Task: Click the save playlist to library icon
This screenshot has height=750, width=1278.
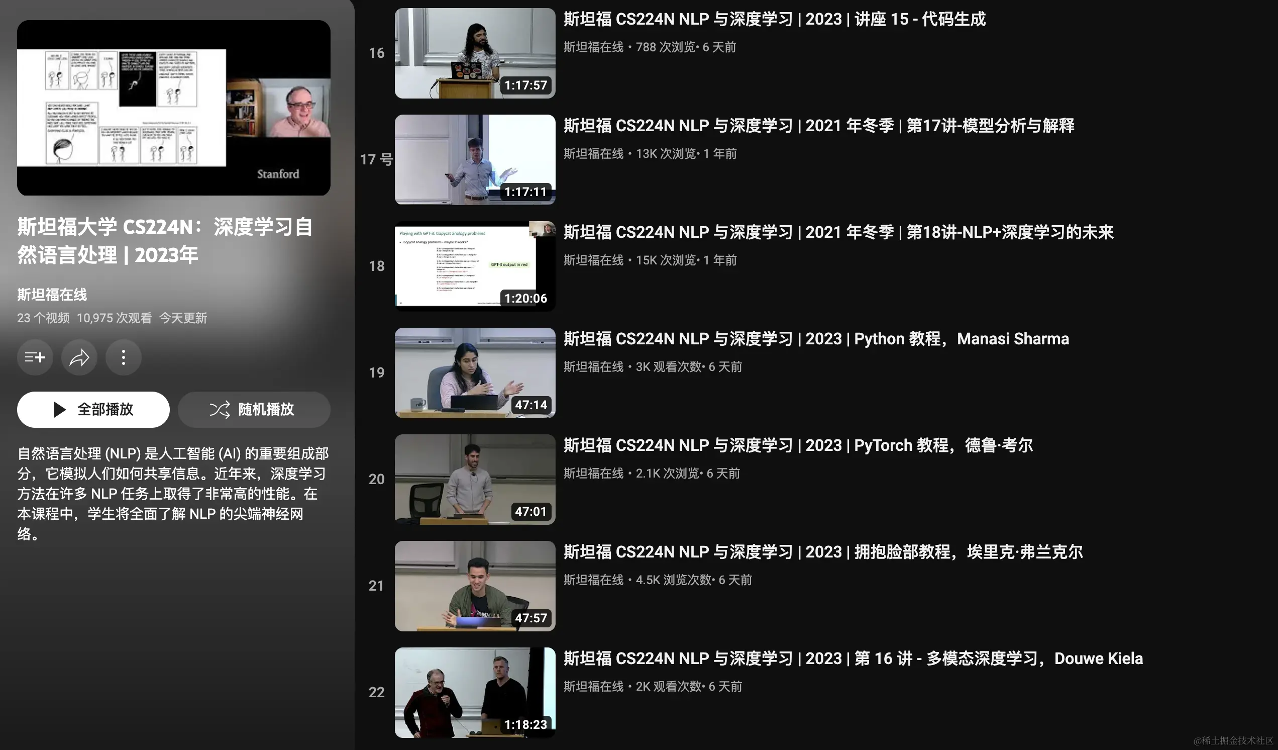Action: coord(35,357)
